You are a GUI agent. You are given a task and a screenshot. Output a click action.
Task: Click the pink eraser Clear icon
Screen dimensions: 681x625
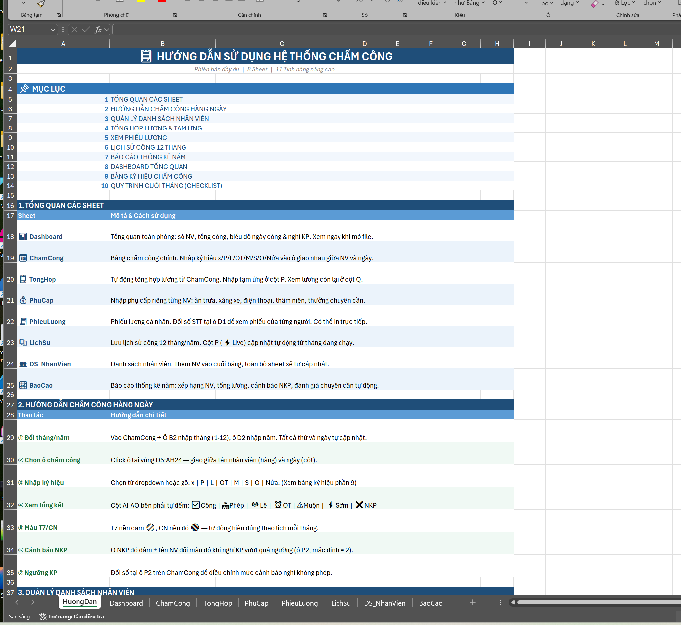point(595,4)
